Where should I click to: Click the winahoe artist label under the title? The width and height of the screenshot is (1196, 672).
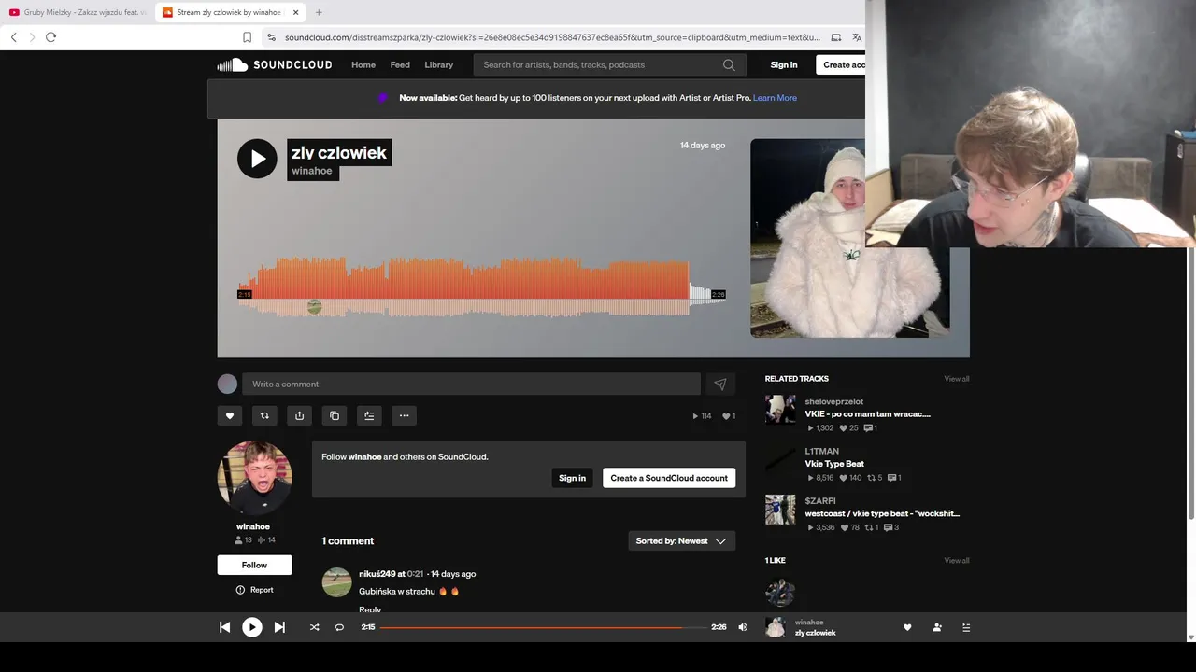click(x=311, y=171)
